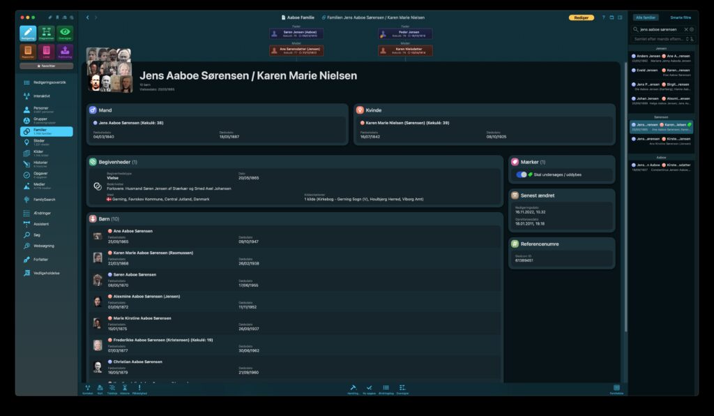Navigate back with the left arrow
This screenshot has width=714, height=416.
tap(87, 17)
